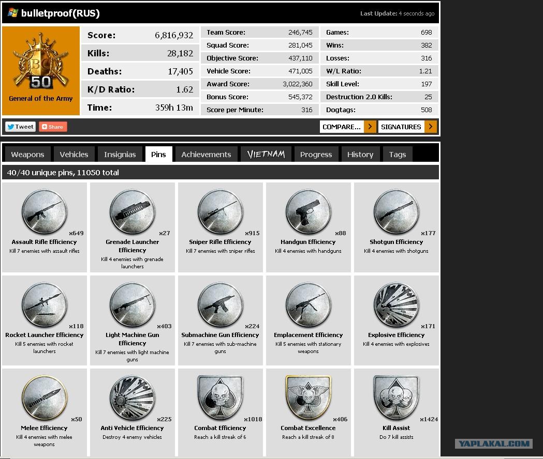Click the Assault Rifle Efficiency pin icon

(45, 212)
